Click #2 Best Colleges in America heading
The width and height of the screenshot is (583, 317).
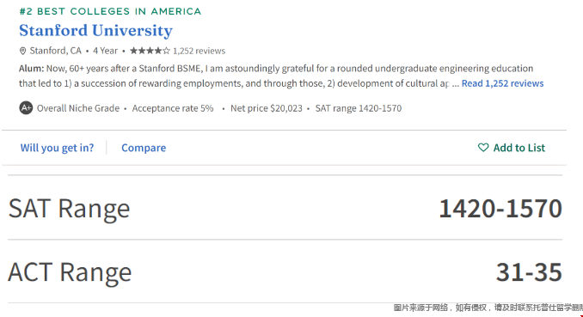110,11
